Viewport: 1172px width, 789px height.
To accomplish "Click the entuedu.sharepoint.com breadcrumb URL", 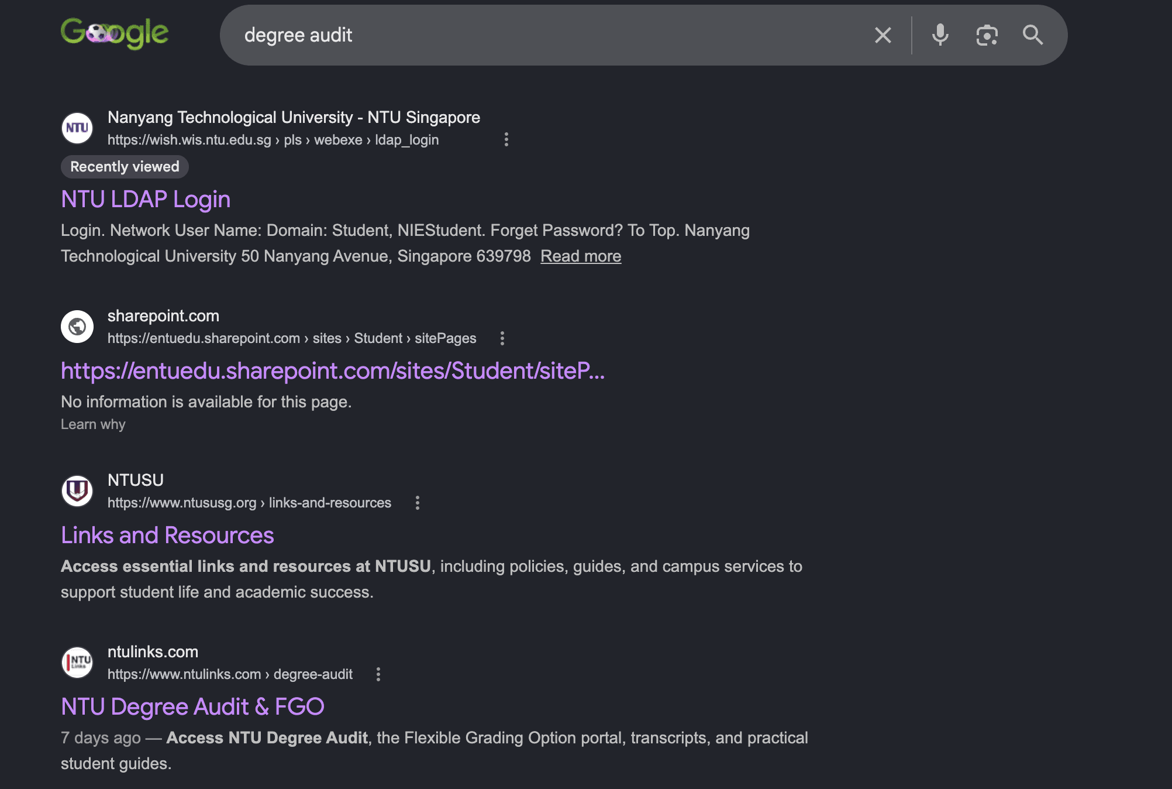I will [292, 338].
